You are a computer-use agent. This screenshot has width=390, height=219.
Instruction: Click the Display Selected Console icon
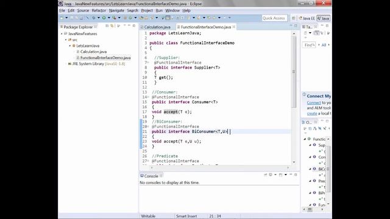pos(271,175)
